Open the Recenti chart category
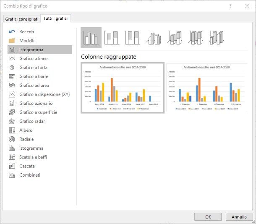This screenshot has width=256, height=224. (x=26, y=31)
